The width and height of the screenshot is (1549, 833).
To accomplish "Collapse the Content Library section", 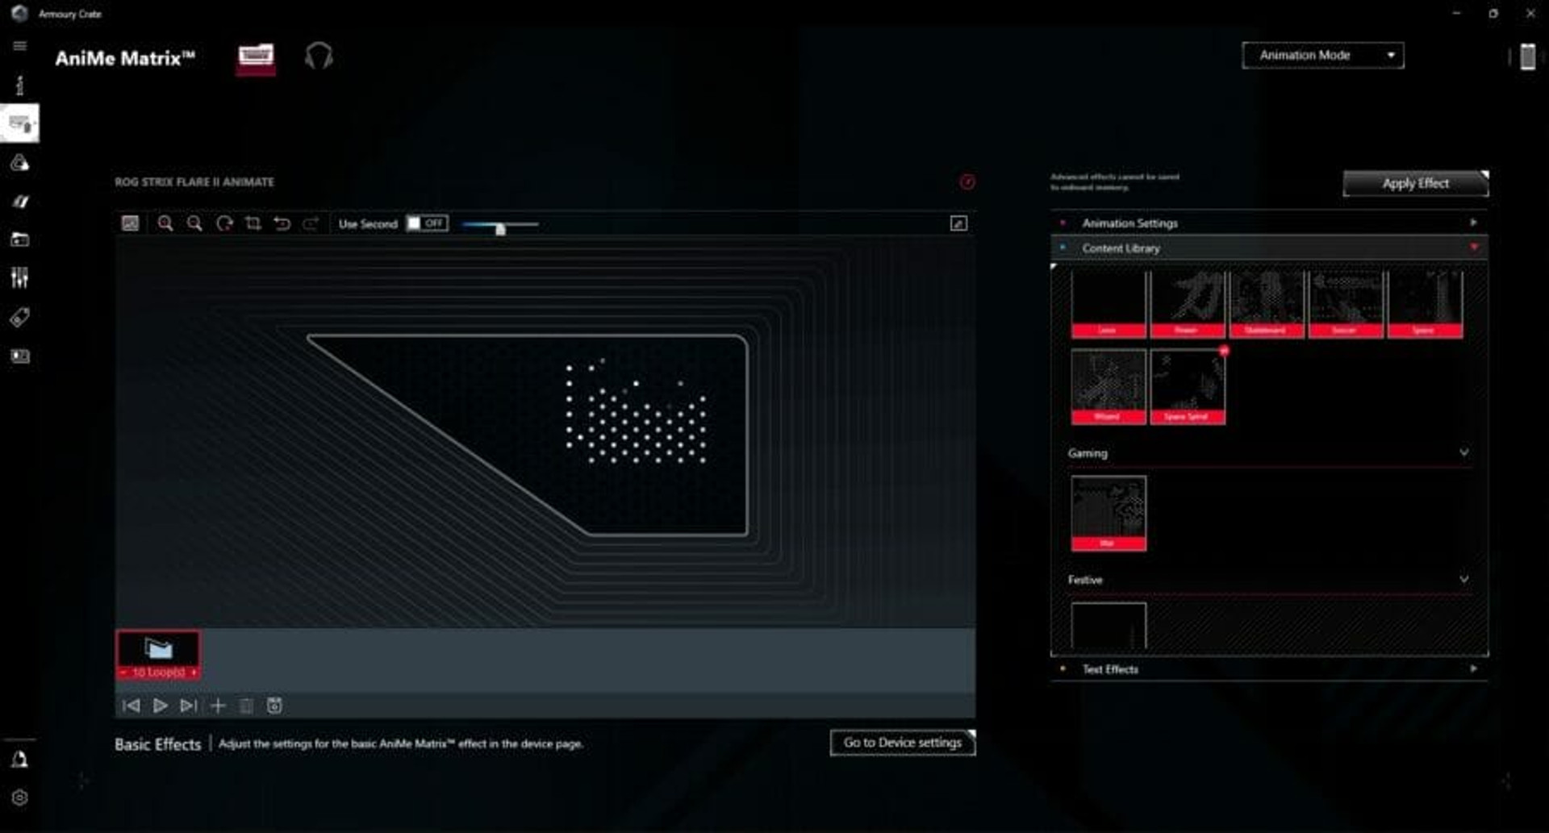I will 1269,248.
